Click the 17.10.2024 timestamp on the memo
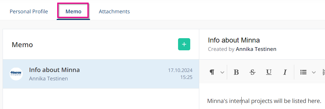The height and width of the screenshot is (109, 325). (x=180, y=70)
